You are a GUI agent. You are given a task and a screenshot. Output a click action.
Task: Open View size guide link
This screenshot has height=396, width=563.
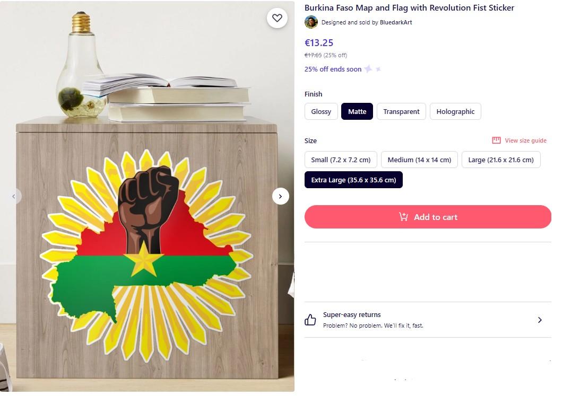point(525,140)
